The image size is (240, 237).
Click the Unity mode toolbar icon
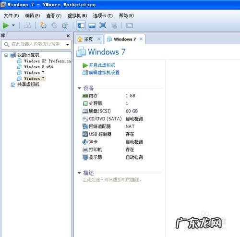pos(114,25)
